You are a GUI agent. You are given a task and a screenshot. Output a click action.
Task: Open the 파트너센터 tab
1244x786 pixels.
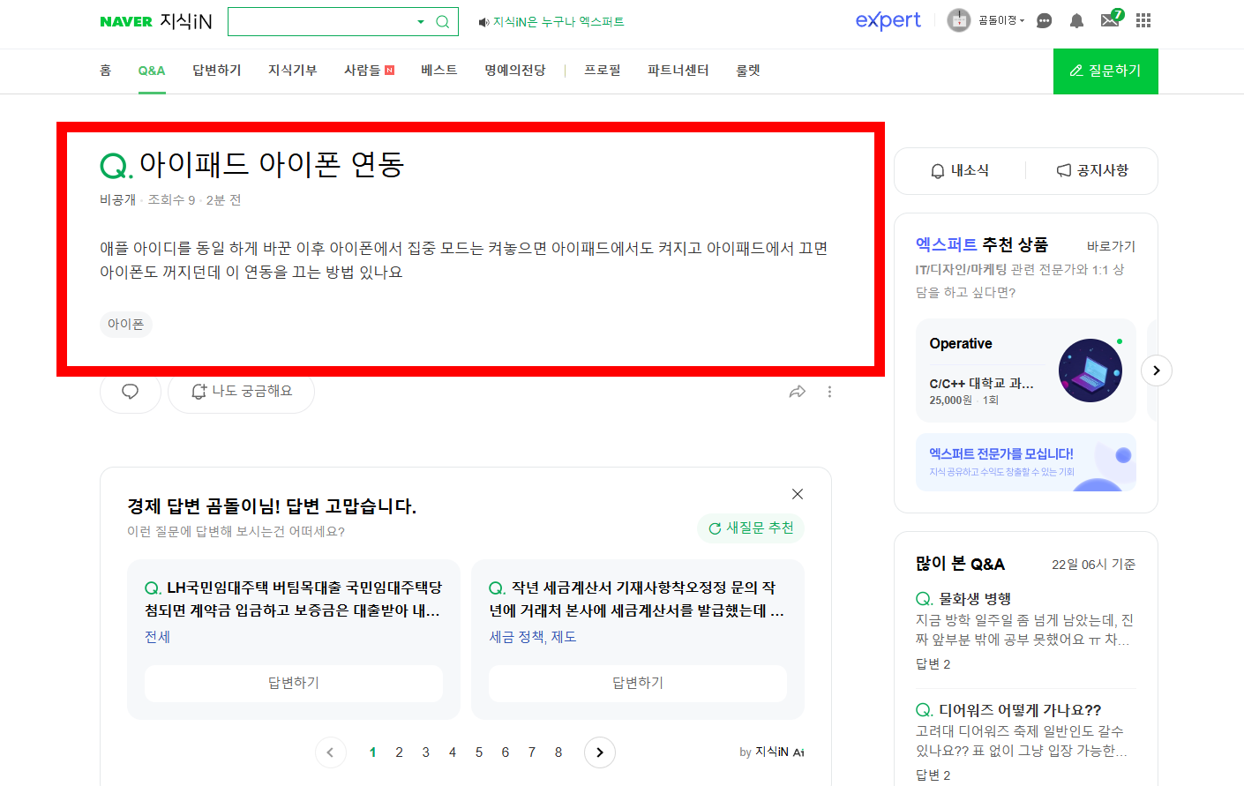point(678,71)
